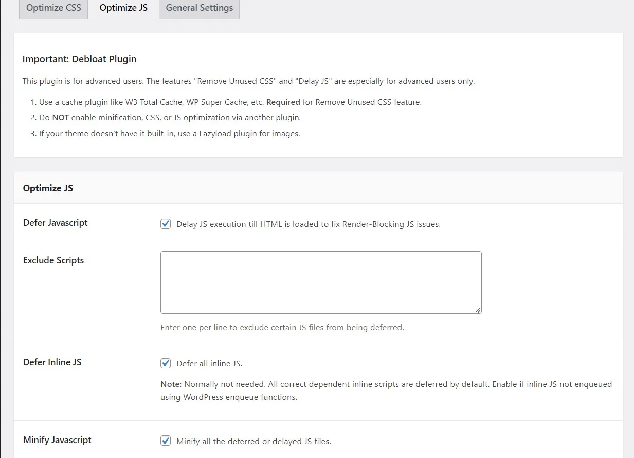The image size is (634, 458).
Task: Disable the Minify Javascript checkbox
Action: click(x=166, y=441)
